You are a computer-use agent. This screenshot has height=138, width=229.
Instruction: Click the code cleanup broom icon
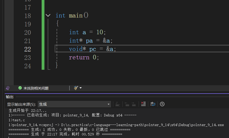pyautogui.click(x=76, y=88)
